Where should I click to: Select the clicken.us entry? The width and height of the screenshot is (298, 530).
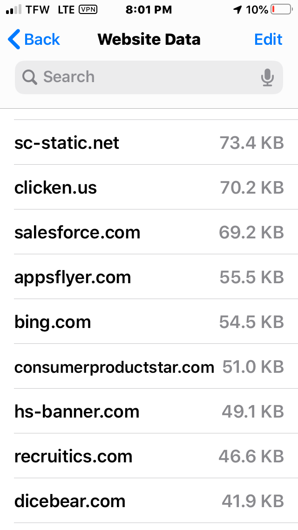click(149, 187)
